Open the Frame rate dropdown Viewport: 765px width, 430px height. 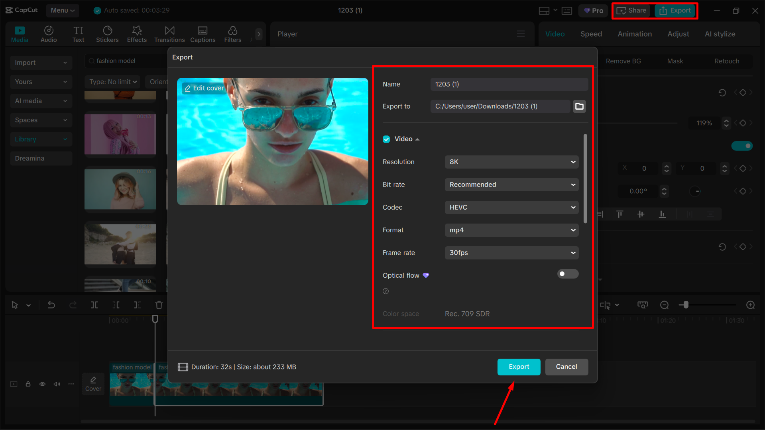tap(511, 252)
